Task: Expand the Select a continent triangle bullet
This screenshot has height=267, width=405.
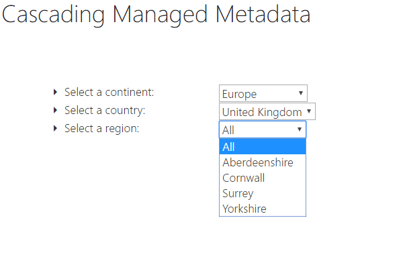Action: pos(55,92)
